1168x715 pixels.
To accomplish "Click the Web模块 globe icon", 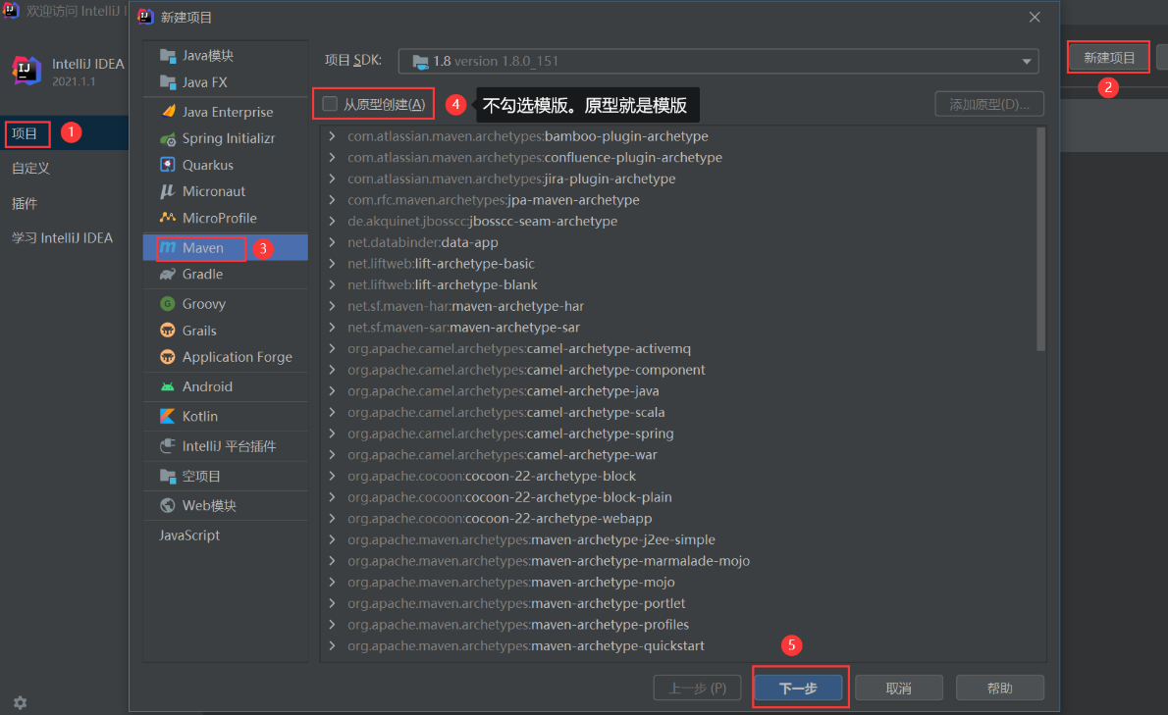I will pyautogui.click(x=168, y=506).
